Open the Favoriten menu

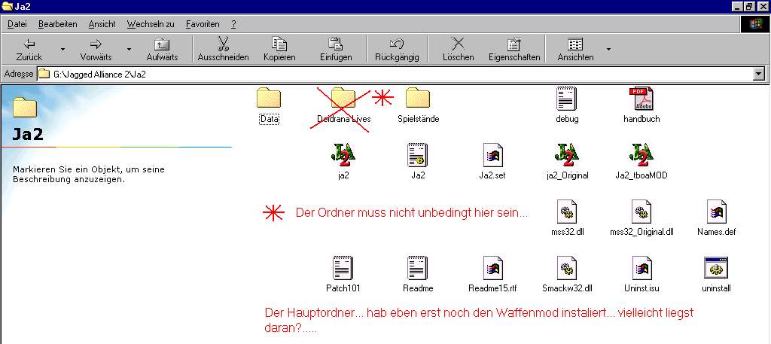203,24
